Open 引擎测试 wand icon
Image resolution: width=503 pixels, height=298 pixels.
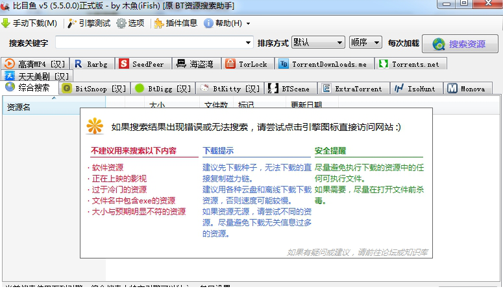click(x=72, y=23)
